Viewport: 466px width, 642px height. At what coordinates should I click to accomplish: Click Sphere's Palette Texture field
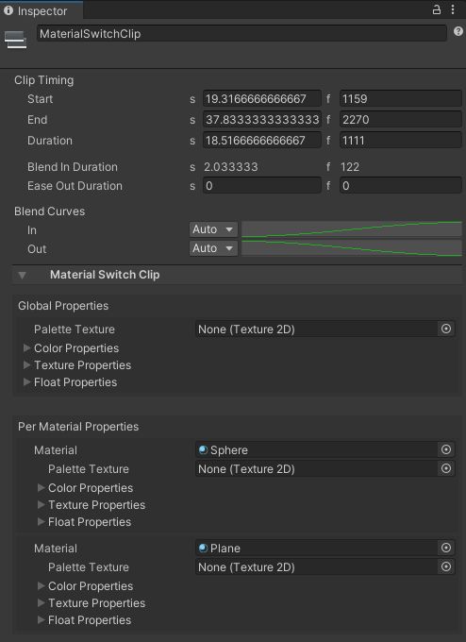[316, 469]
